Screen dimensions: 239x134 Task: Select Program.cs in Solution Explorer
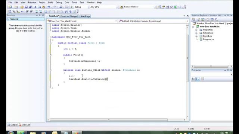(208, 39)
